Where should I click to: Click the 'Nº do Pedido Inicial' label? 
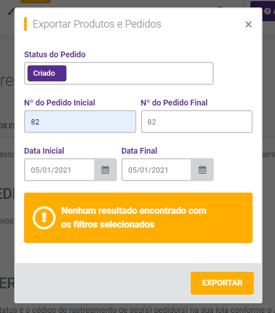60,103
